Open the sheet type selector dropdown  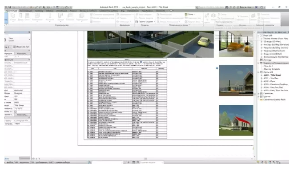click(x=17, y=40)
